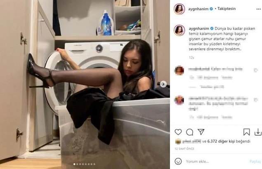Open caption author avatar
This screenshot has width=262, height=169.
(179, 30)
